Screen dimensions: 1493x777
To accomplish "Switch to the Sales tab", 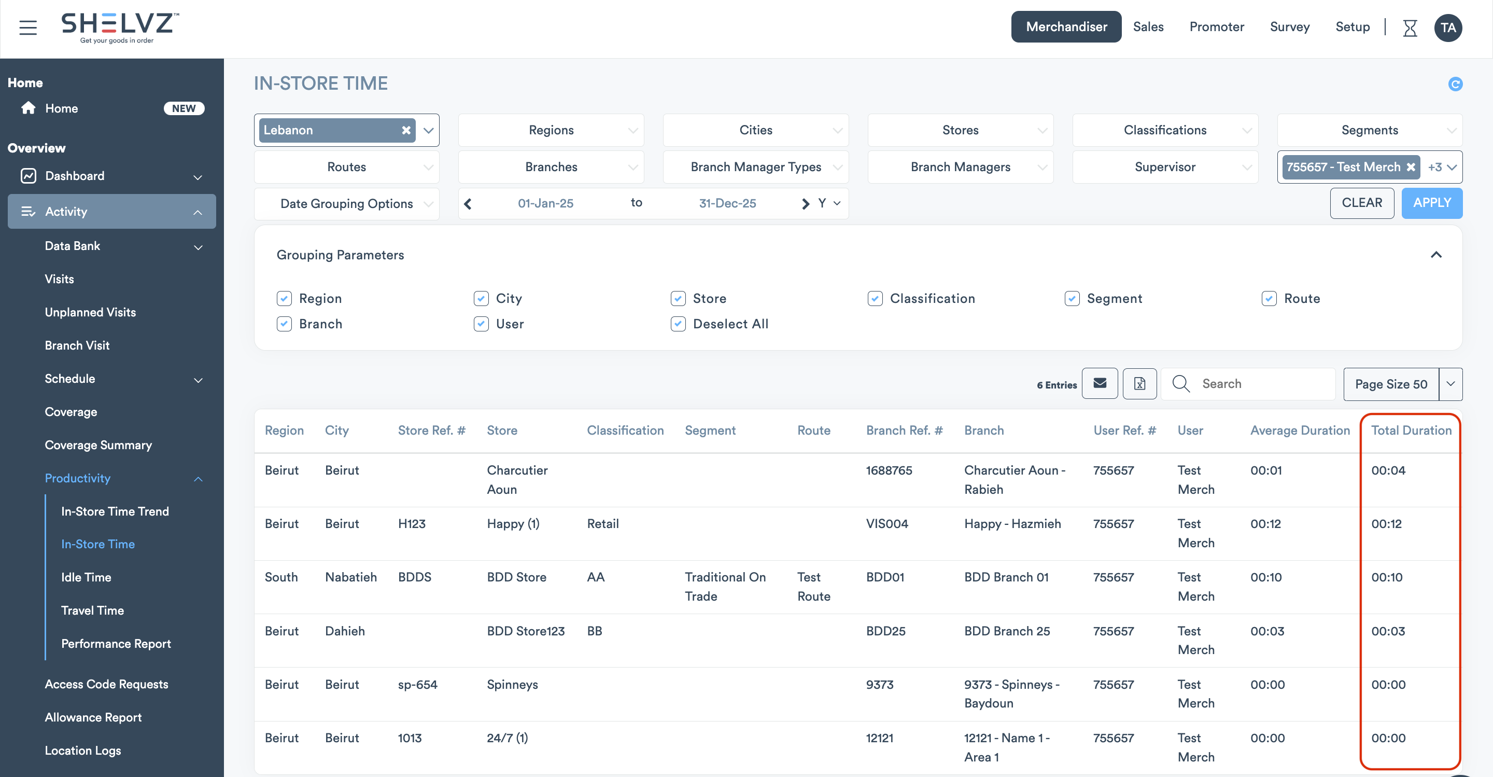I will (x=1148, y=26).
